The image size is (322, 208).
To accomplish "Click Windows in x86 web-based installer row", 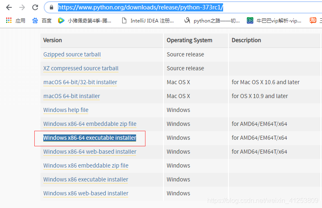I will pyautogui.click(x=179, y=193).
